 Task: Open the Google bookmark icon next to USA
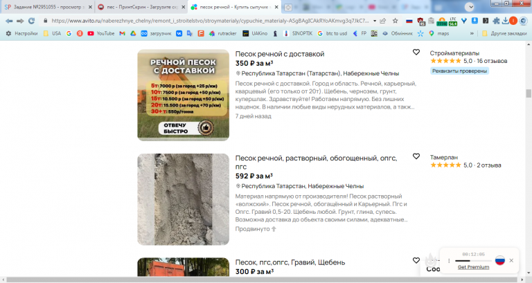click(x=69, y=33)
